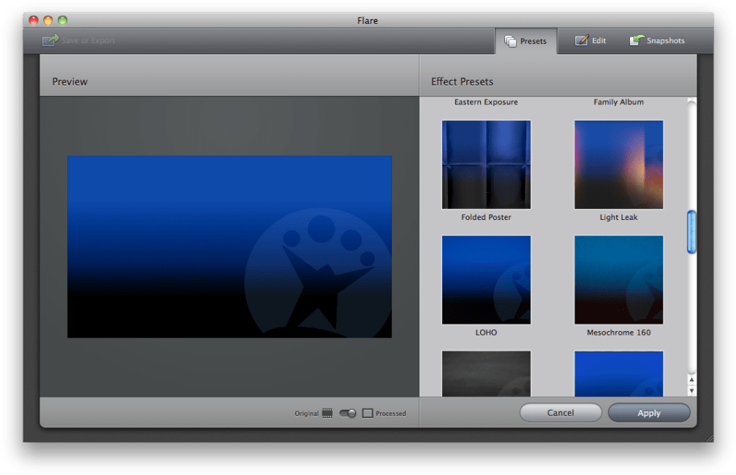Click the window resize grip corner
This screenshot has width=736, height=475.
pyautogui.click(x=708, y=438)
